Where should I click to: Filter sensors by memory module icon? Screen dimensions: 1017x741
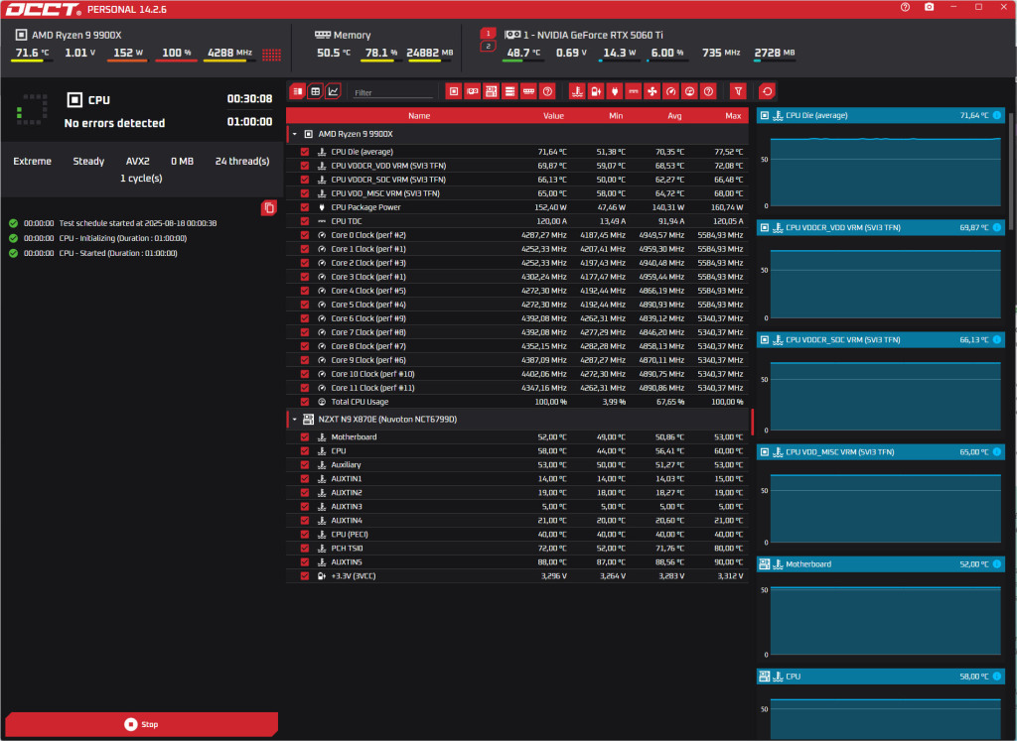coord(528,91)
